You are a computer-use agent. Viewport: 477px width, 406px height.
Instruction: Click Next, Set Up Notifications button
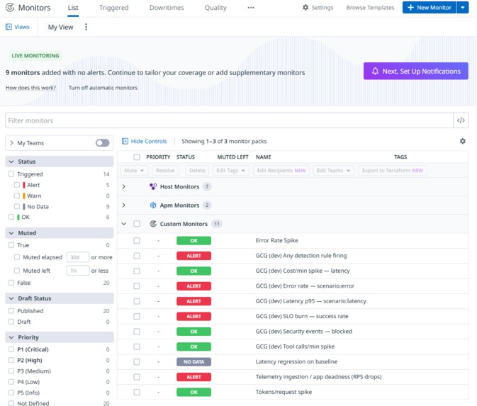(415, 71)
